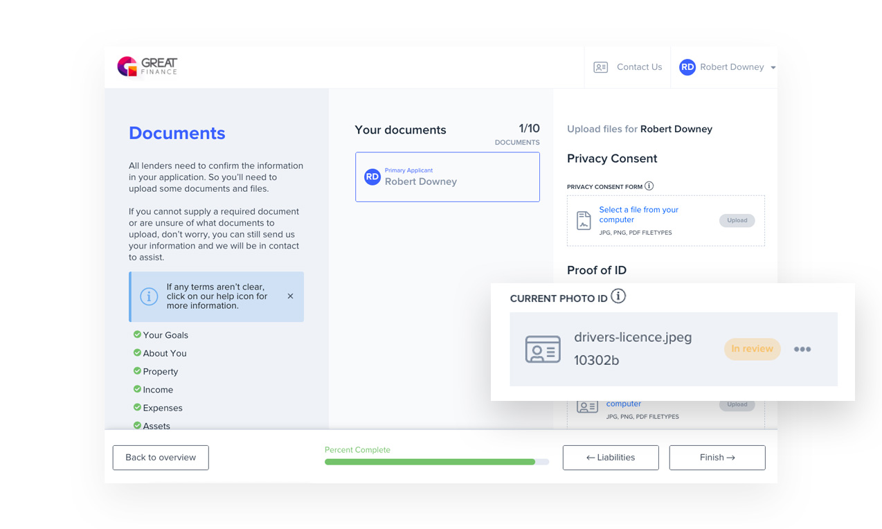Click the Contact Us card icon
Screen dimensions: 882x529
click(x=601, y=67)
